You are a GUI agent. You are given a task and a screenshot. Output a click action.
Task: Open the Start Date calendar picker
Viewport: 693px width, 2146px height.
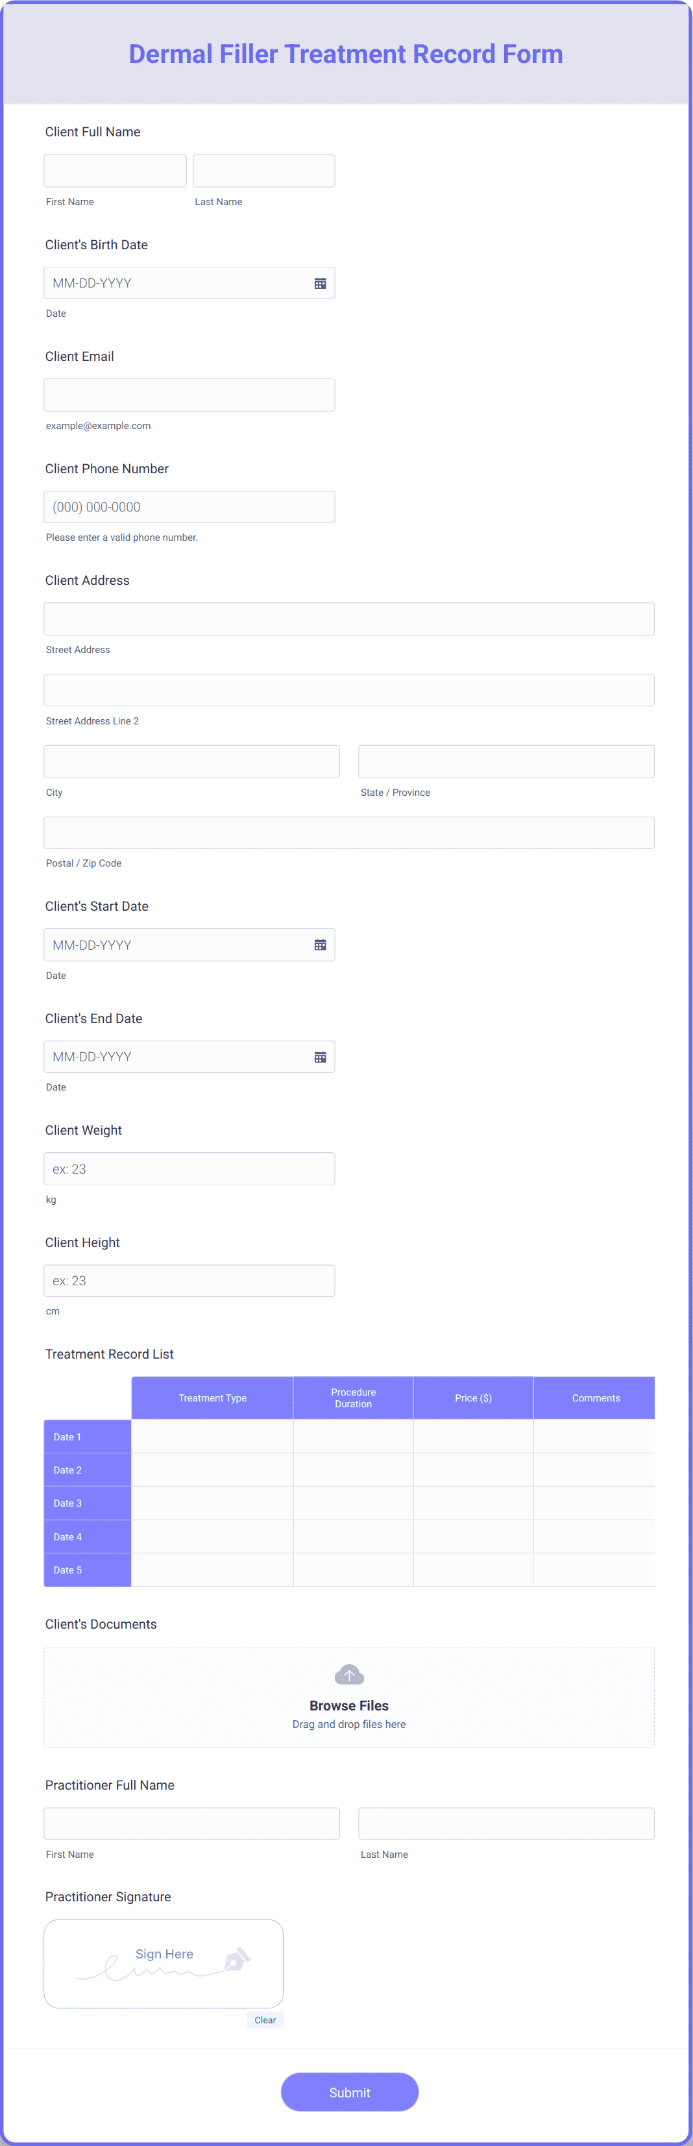(x=320, y=944)
